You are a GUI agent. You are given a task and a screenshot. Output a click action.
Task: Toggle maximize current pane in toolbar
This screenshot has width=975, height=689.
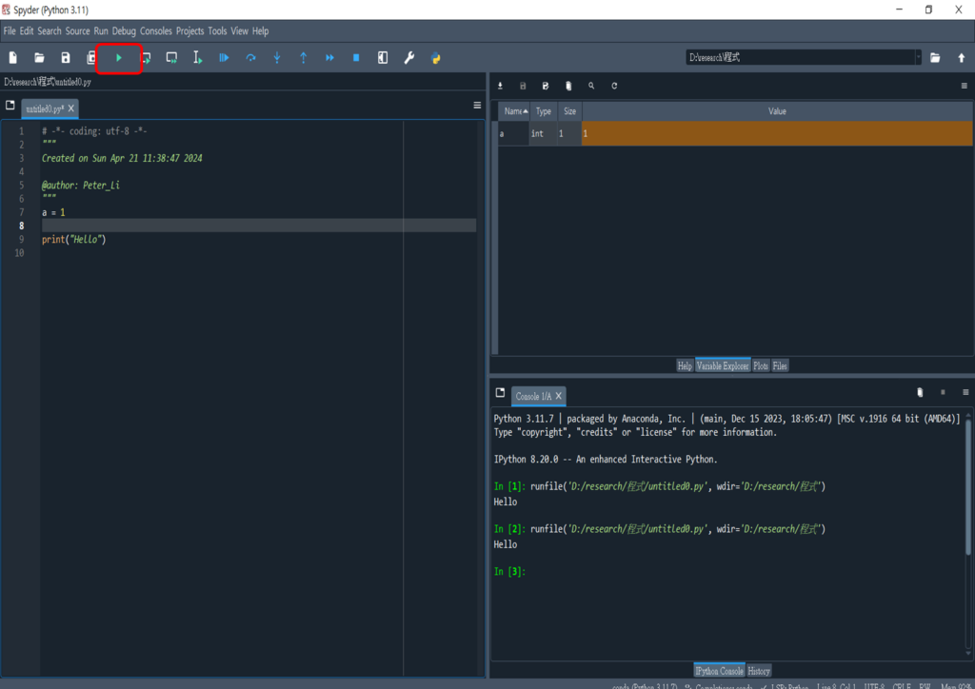383,58
